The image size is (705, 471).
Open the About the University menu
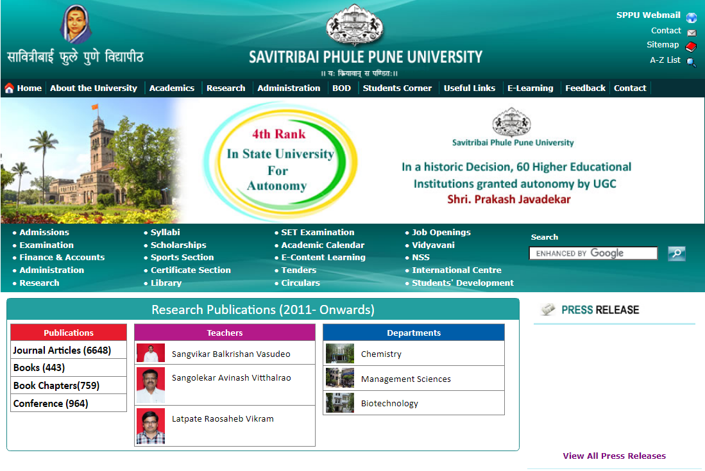tap(93, 88)
